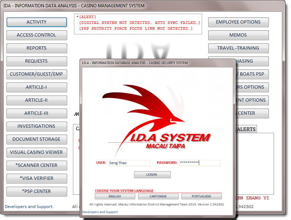Click the LOGIN button
Image resolution: width=291 pixels, height=220 pixels.
pyautogui.click(x=152, y=174)
